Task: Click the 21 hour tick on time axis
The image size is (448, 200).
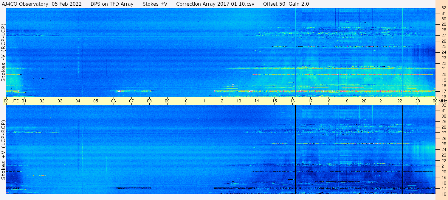Action: coord(382,101)
